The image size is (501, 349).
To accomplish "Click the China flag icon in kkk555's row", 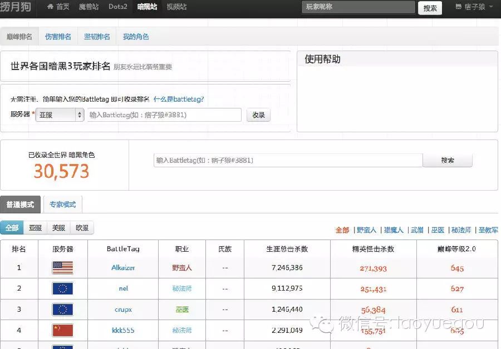I will pos(62,330).
